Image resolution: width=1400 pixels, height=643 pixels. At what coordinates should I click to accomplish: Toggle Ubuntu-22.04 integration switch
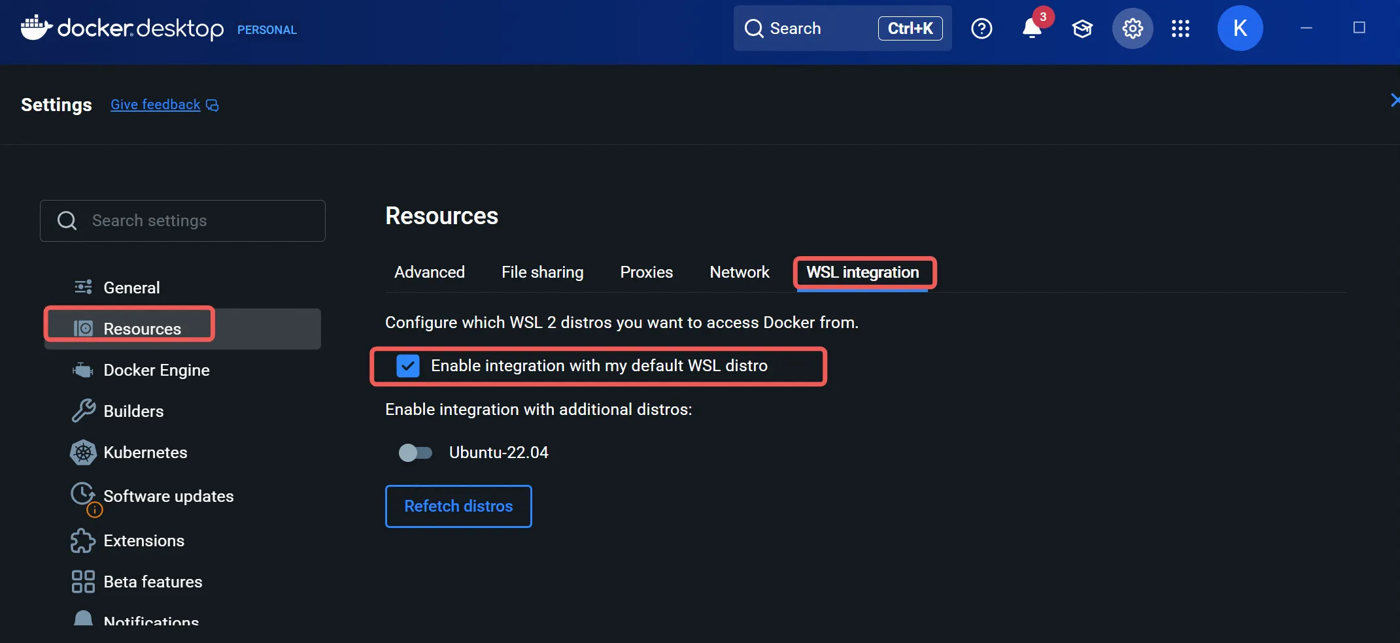415,453
